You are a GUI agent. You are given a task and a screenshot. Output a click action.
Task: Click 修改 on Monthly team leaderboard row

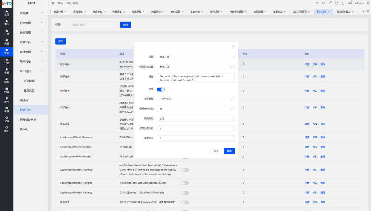(315, 170)
